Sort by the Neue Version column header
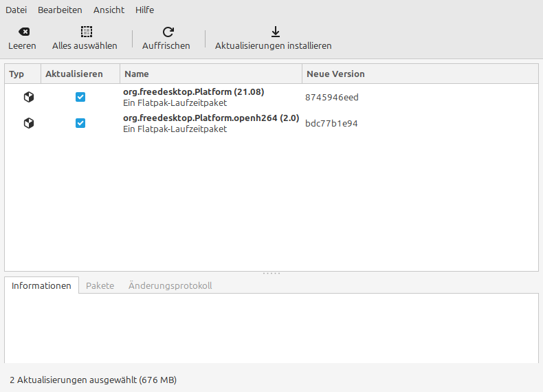 [x=420, y=74]
